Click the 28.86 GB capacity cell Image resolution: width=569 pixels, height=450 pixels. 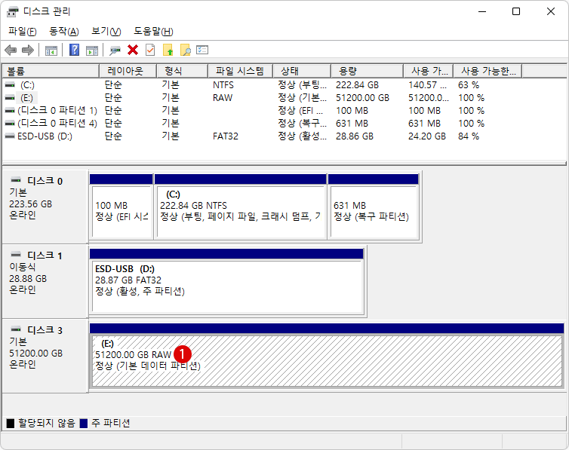(x=355, y=136)
